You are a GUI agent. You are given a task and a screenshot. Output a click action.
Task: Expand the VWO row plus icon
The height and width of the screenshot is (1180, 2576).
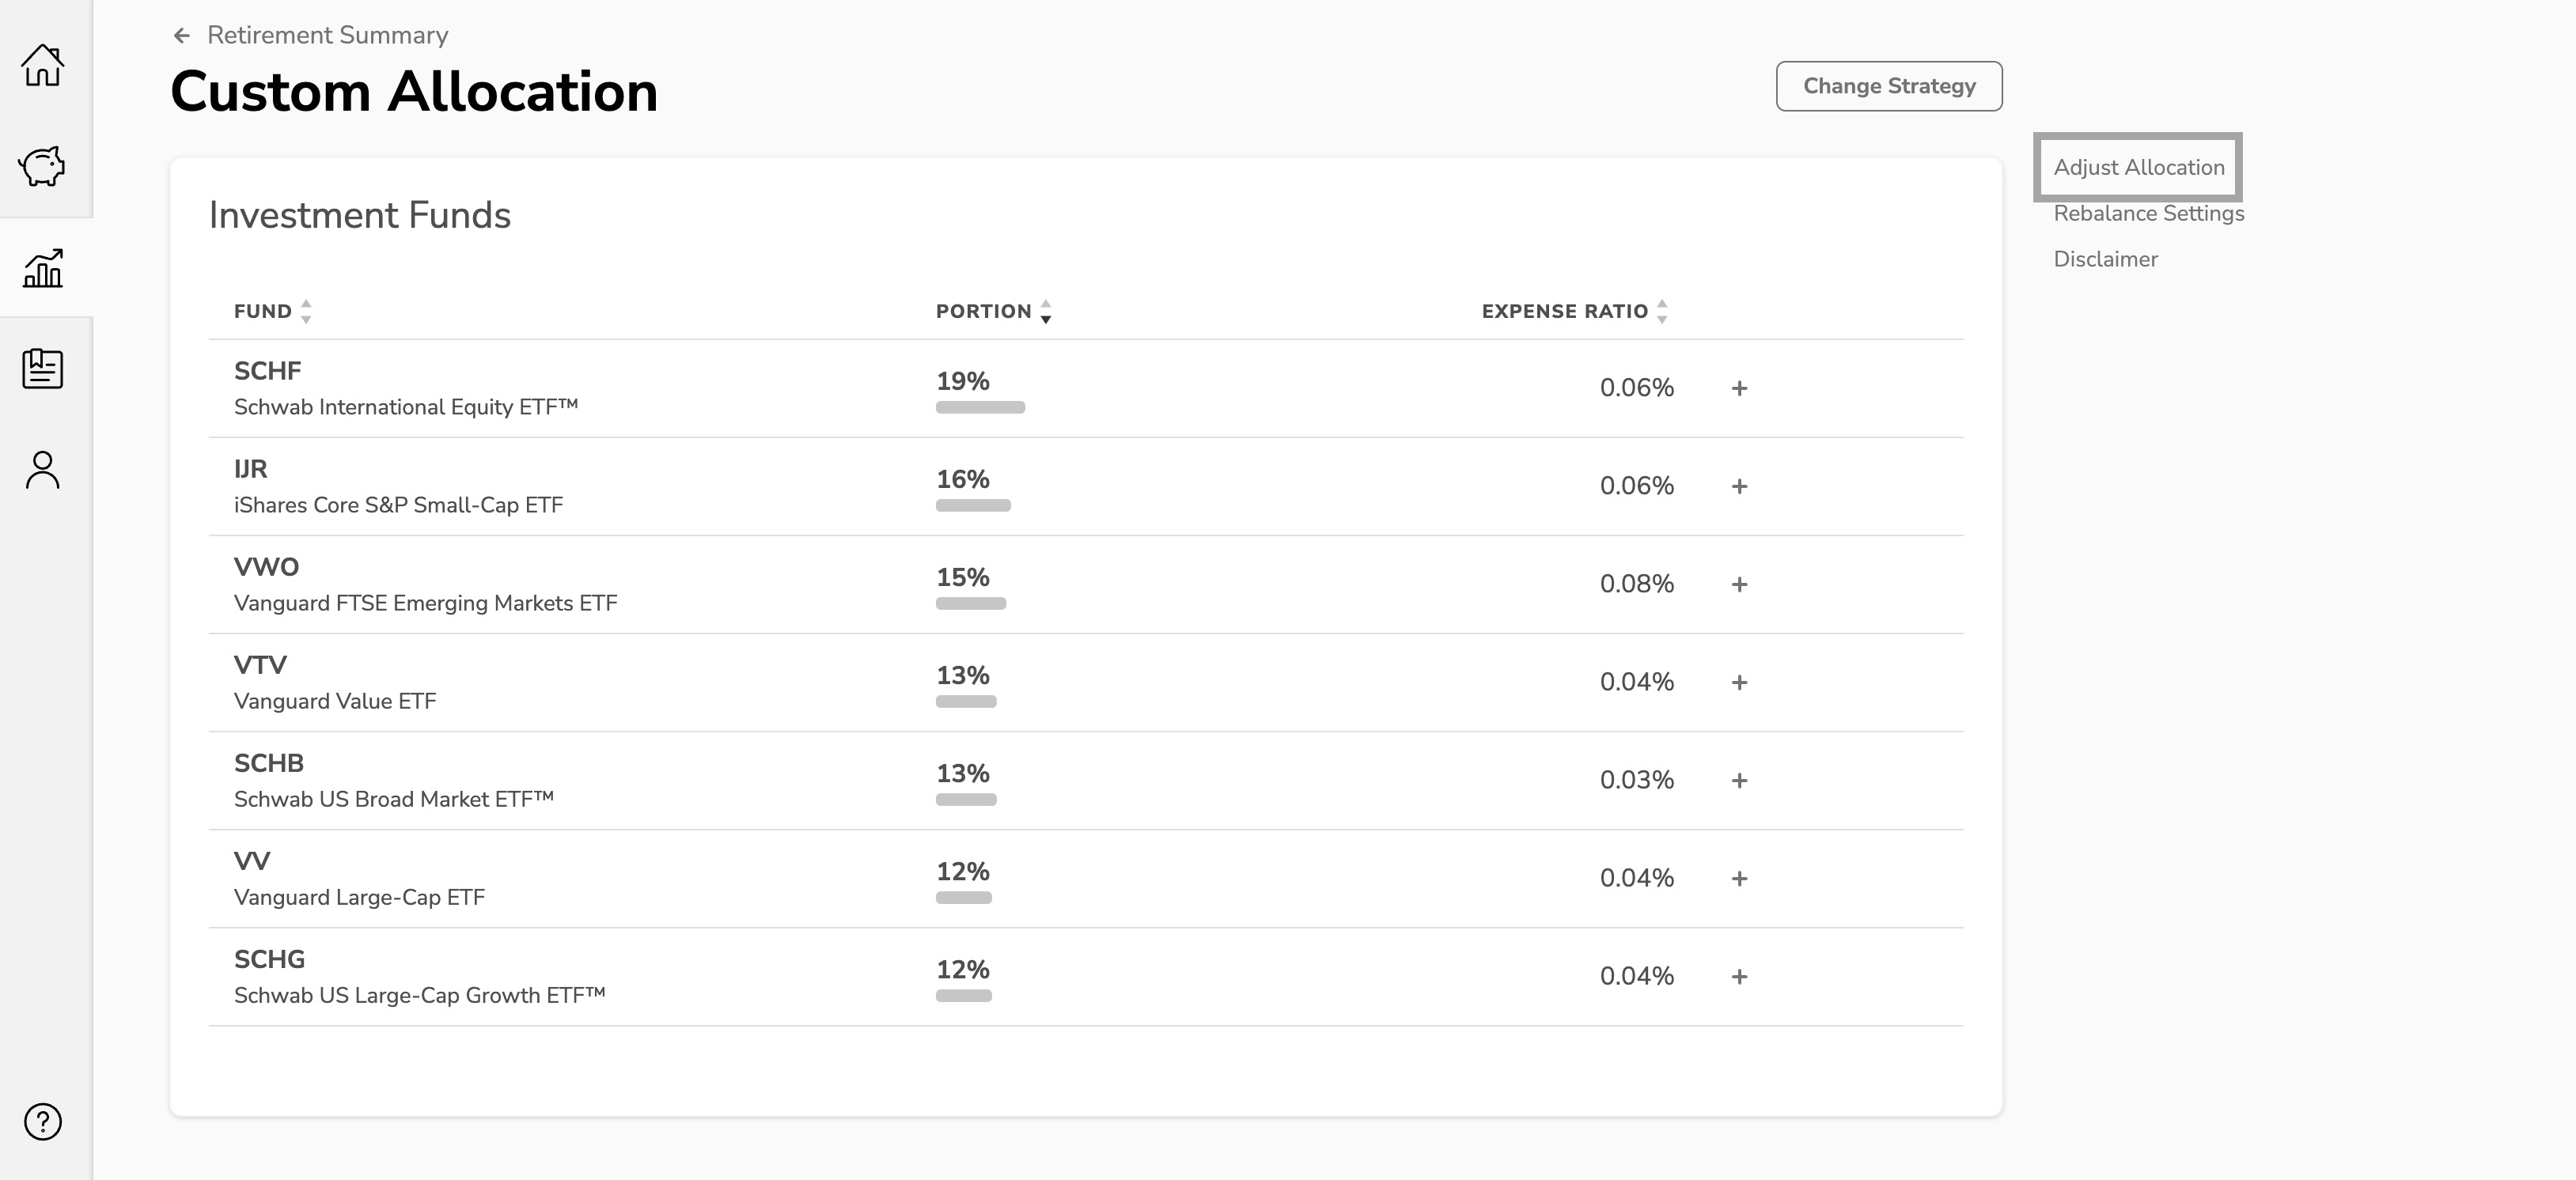(1739, 584)
